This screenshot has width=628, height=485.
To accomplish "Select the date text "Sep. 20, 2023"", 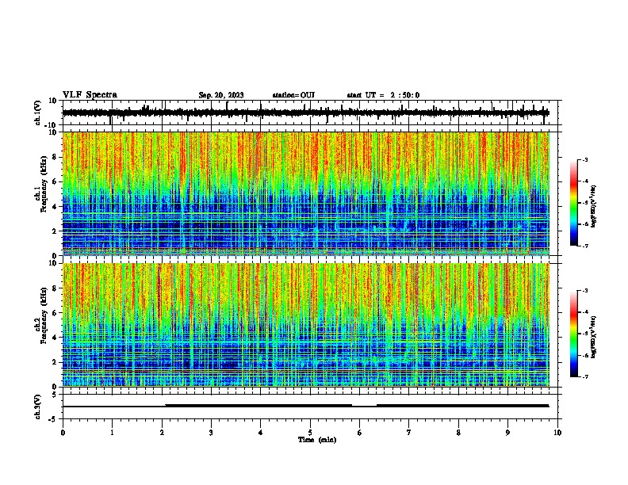I will click(221, 95).
